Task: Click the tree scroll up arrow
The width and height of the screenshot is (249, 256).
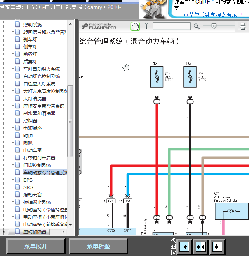Action: [70, 24]
